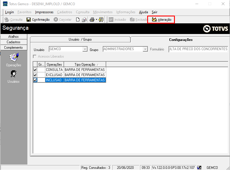Open the Ajuda menu
The image size is (230, 170).
pyautogui.click(x=143, y=12)
